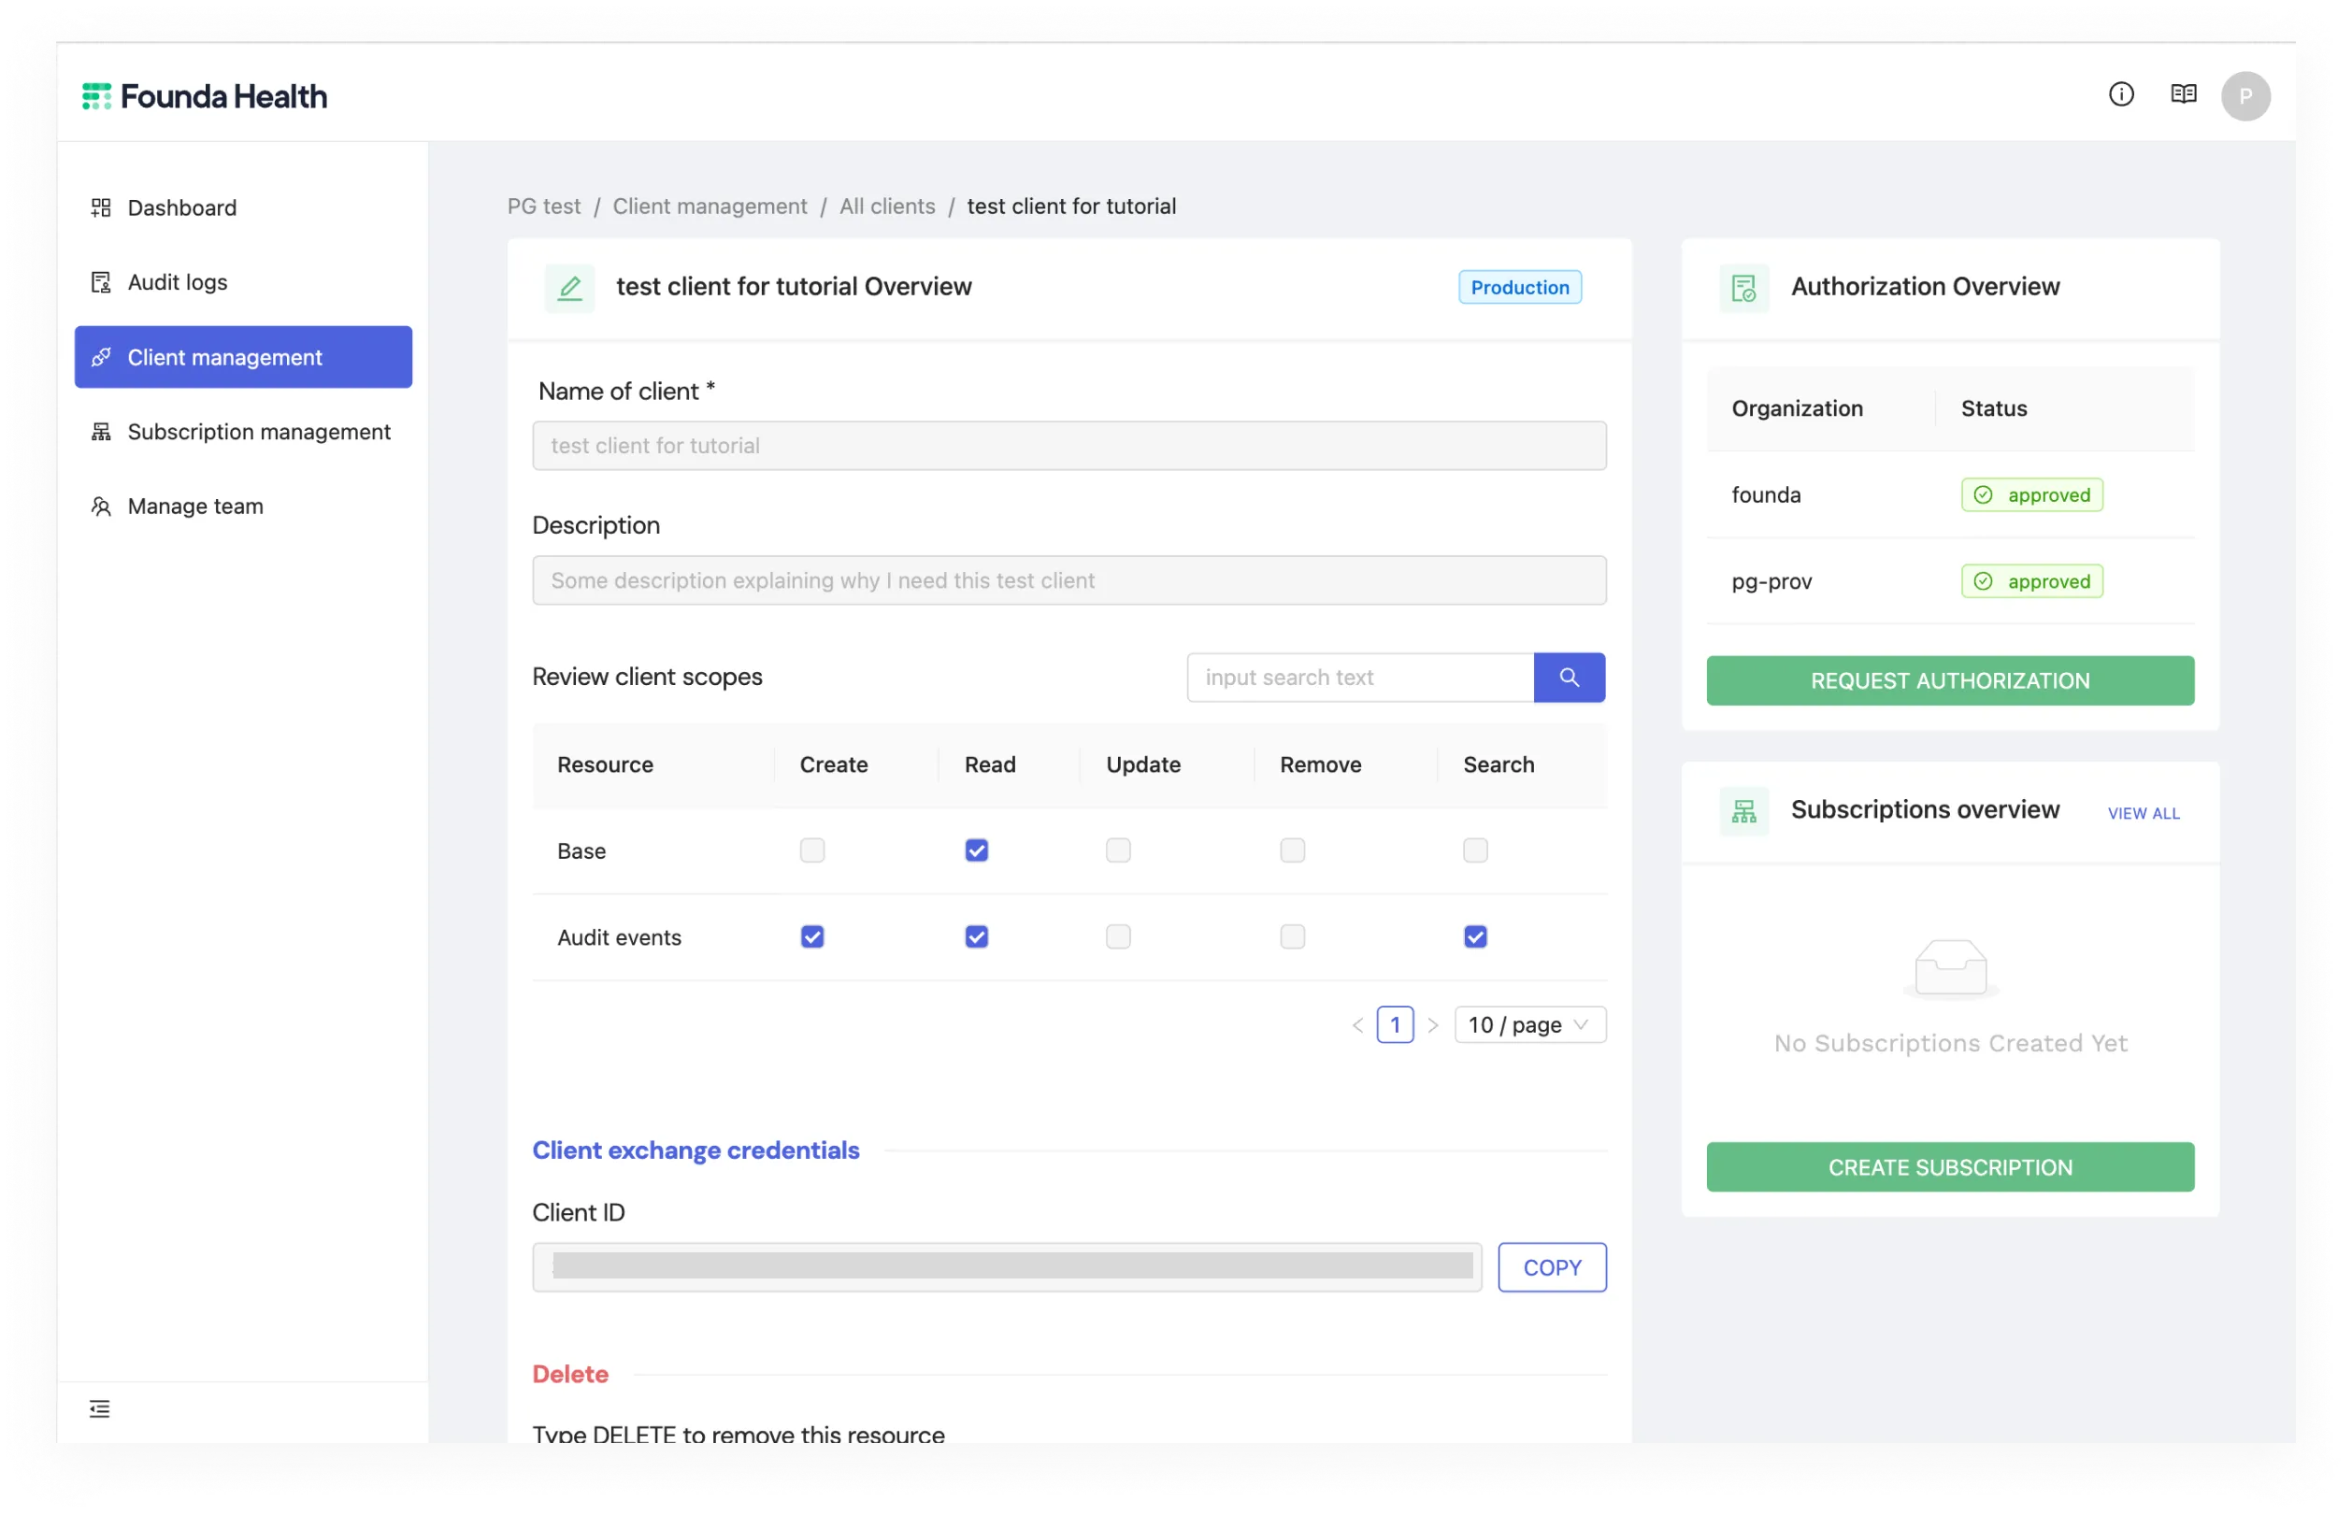This screenshot has height=1514, width=2352.
Task: Click the magnifier search button for scopes
Action: 1569,678
